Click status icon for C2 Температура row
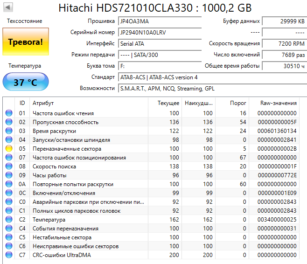307x264 pixels. point(9,219)
